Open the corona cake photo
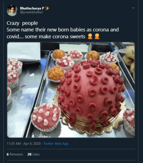The width and height of the screenshot is (143, 163). [71, 90]
